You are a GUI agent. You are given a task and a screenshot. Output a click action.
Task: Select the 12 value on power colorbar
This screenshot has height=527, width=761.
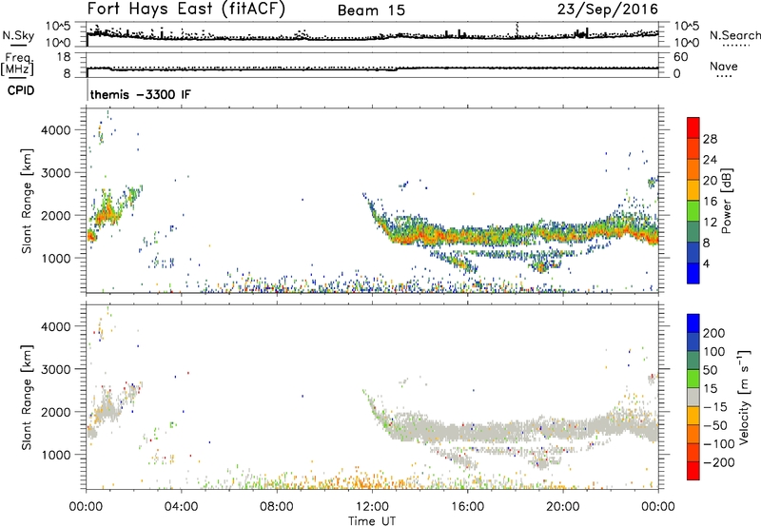click(x=710, y=223)
